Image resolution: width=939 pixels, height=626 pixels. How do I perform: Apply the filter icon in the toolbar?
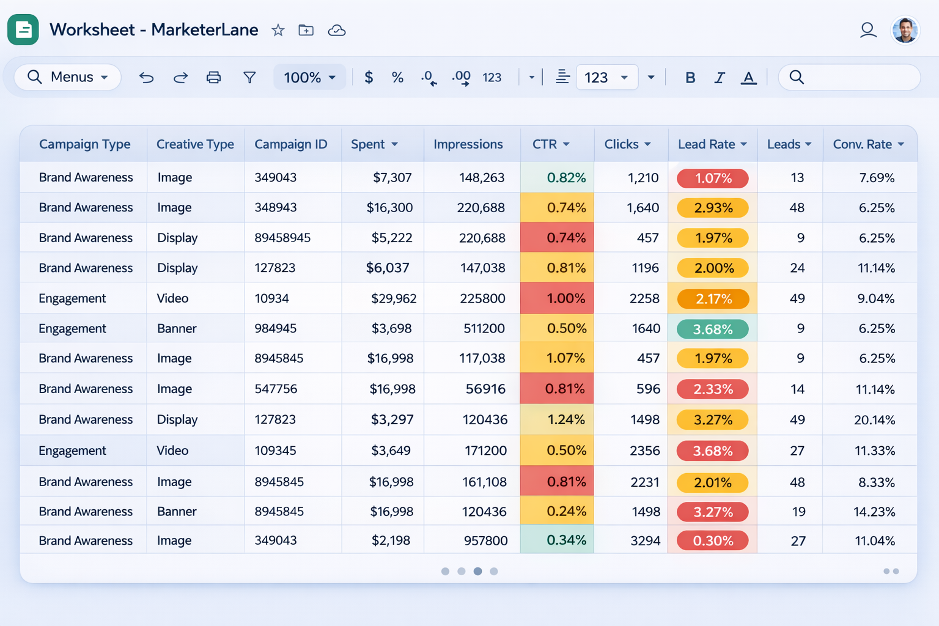pyautogui.click(x=249, y=77)
